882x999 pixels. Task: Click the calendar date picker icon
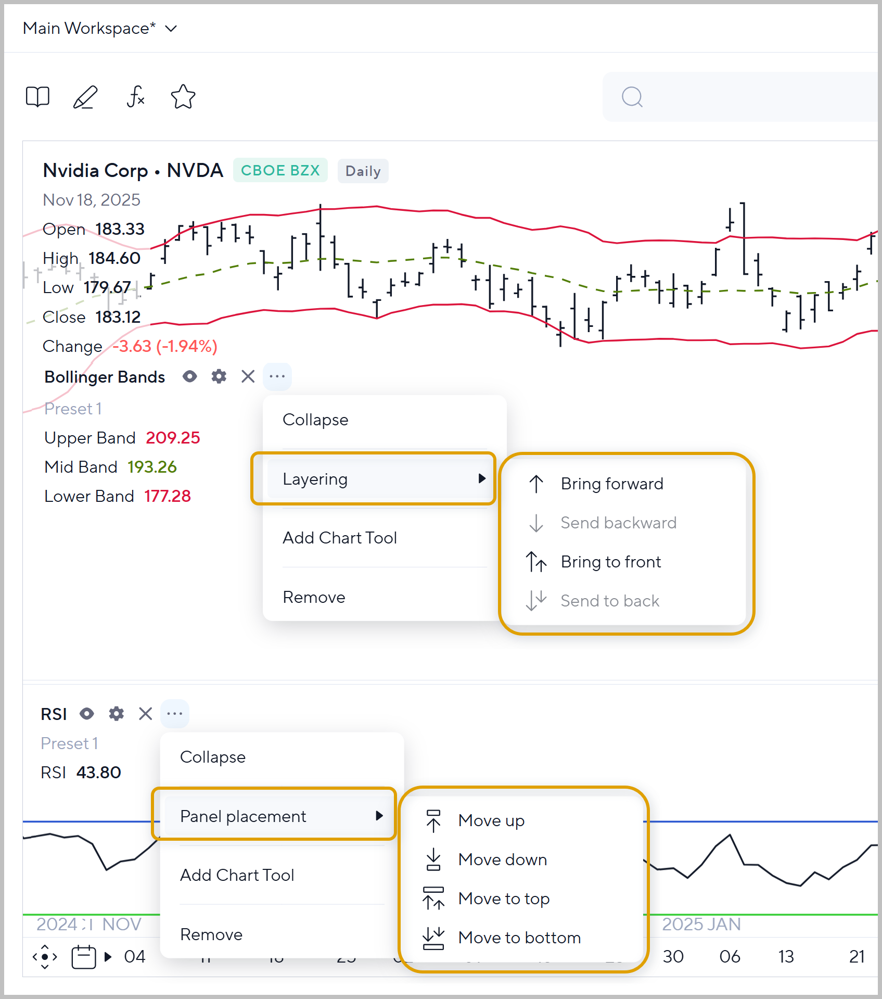[84, 957]
